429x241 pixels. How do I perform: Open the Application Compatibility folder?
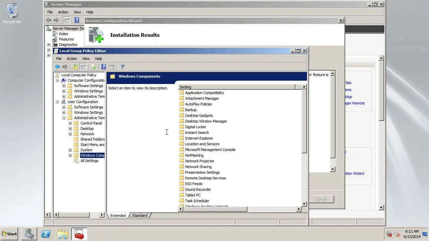[204, 93]
